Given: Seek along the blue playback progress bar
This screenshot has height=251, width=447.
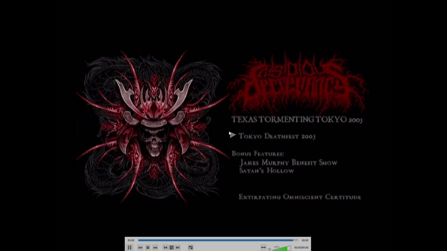Looking at the screenshot, I should tap(218, 240).
